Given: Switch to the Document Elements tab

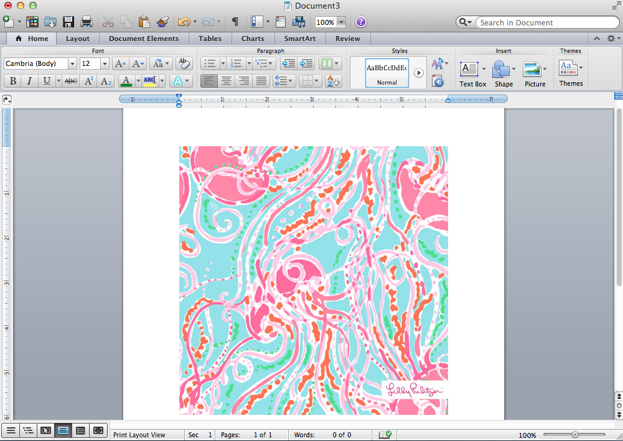Looking at the screenshot, I should tap(144, 39).
